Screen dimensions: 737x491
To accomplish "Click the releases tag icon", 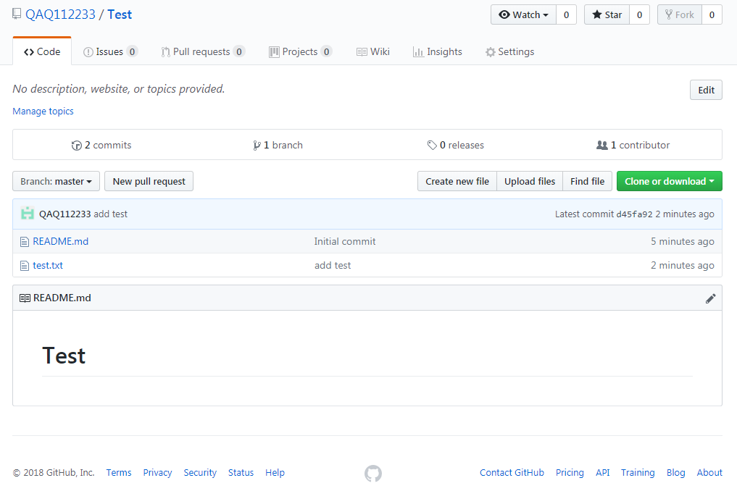I will [x=432, y=146].
